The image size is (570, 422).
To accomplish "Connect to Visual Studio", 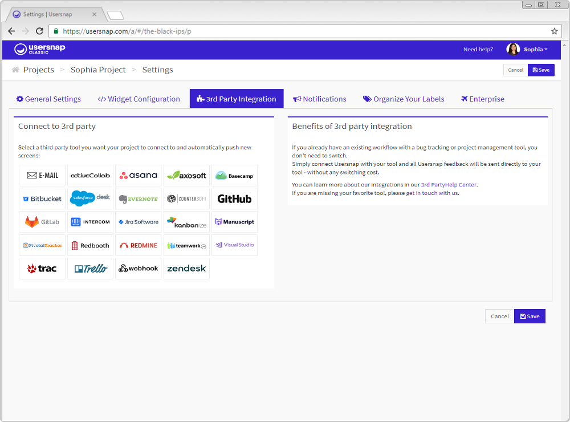I will point(234,245).
